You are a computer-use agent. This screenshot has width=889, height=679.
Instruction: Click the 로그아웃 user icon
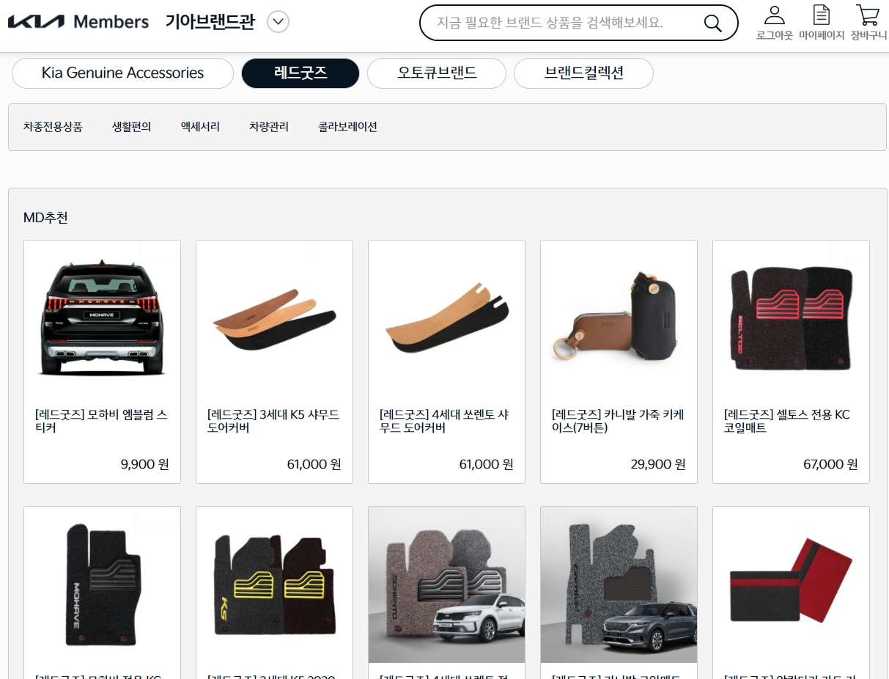tap(775, 15)
